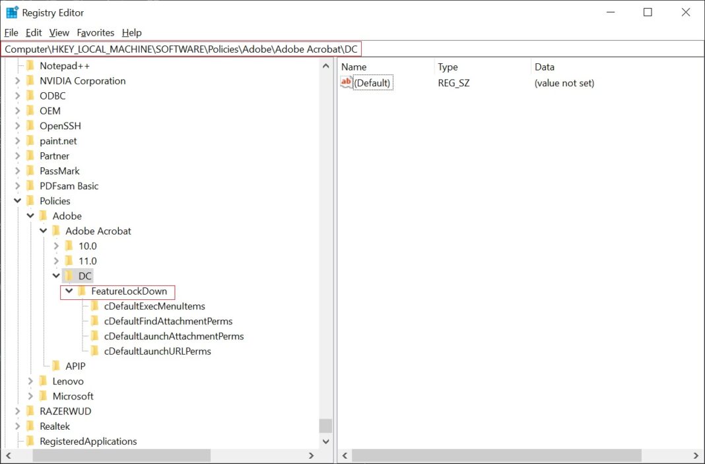705x464 pixels.
Task: Click the values pane horizontal scroll right arrow
Action: coord(696,455)
